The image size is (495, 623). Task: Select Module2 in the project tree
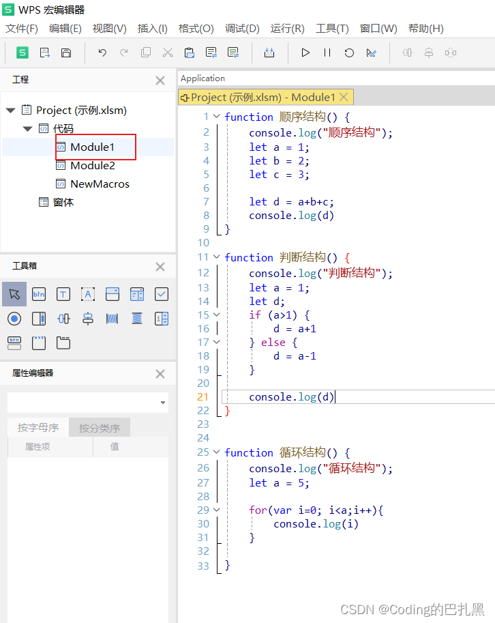pyautogui.click(x=93, y=165)
